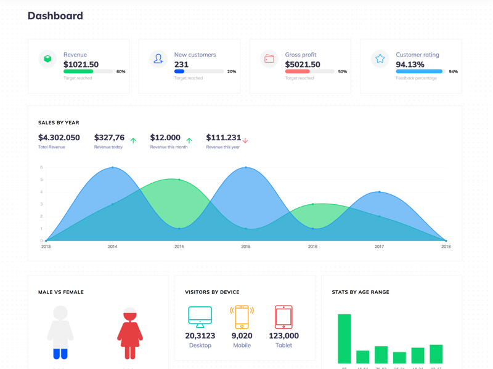Click the Revenue cube icon

coord(47,58)
